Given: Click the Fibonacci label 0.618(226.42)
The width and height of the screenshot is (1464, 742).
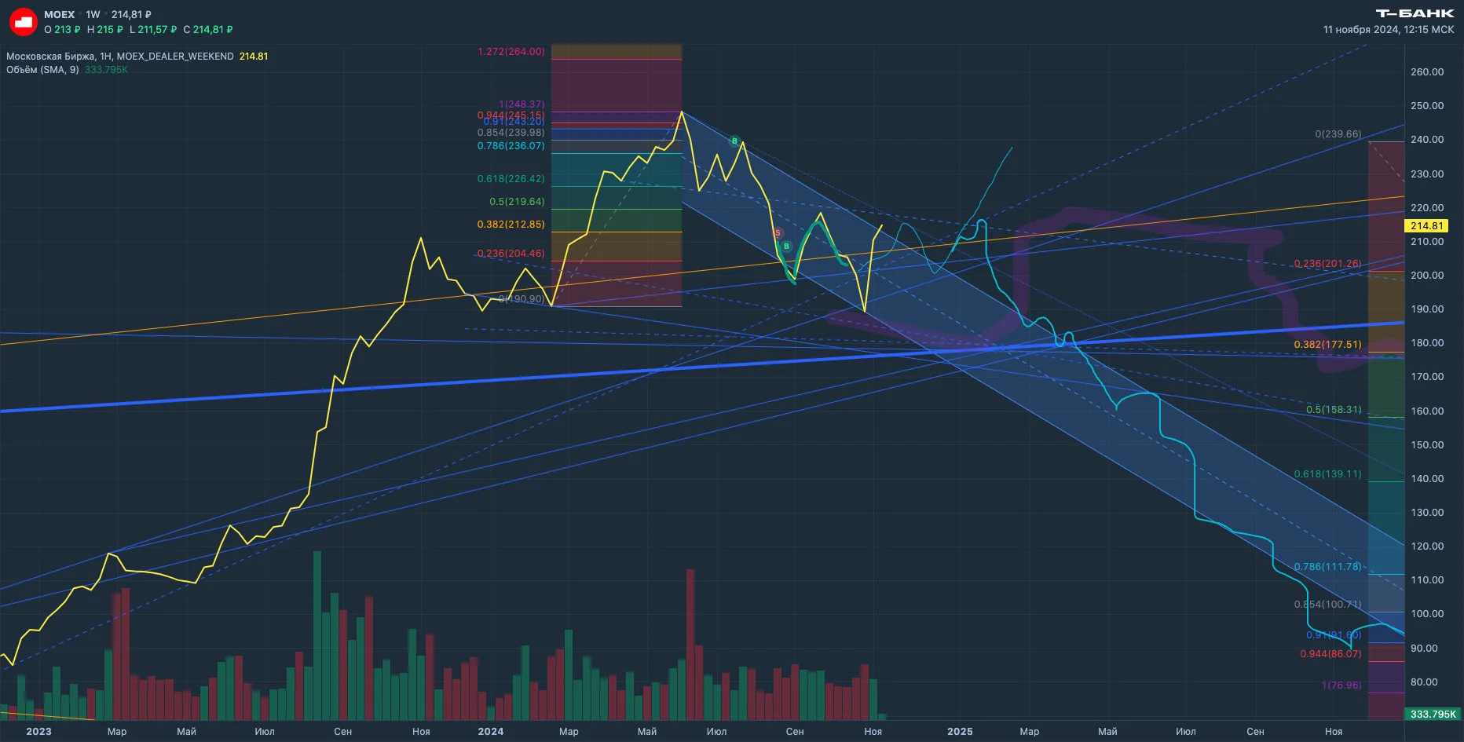Looking at the screenshot, I should pos(511,179).
